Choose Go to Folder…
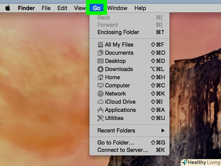This screenshot has width=221, height=166. [129, 143]
